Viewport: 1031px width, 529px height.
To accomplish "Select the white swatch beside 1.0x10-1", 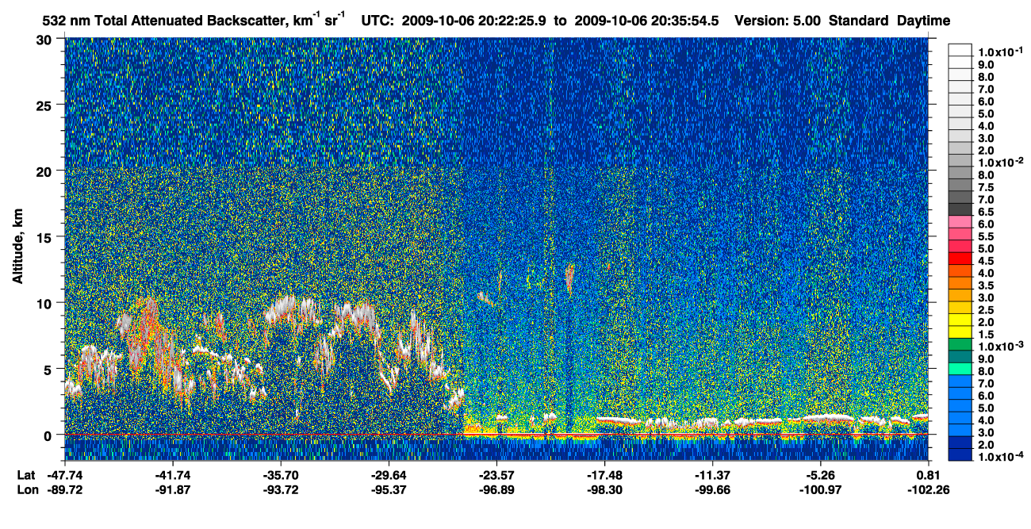I will tap(960, 52).
